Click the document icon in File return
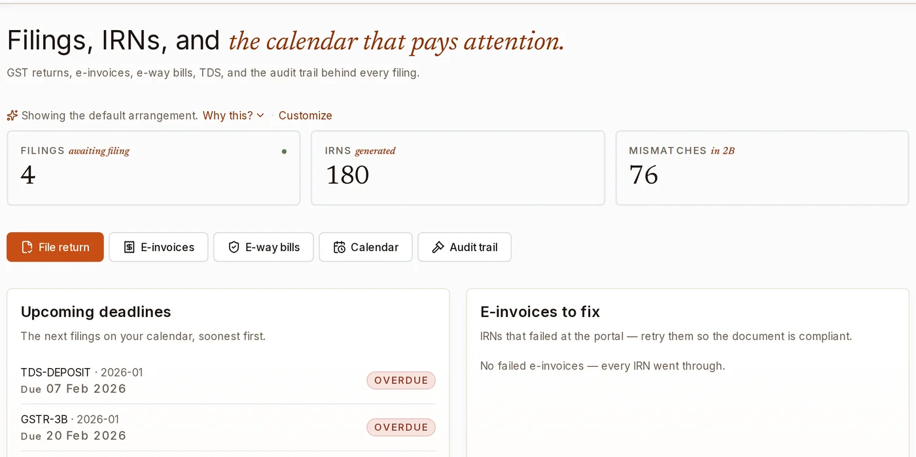The image size is (916, 457). pos(27,247)
